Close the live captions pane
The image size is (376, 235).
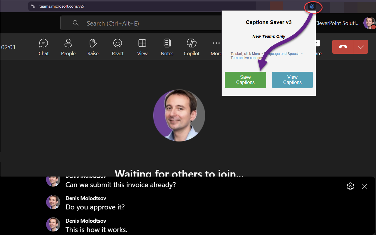point(365,186)
